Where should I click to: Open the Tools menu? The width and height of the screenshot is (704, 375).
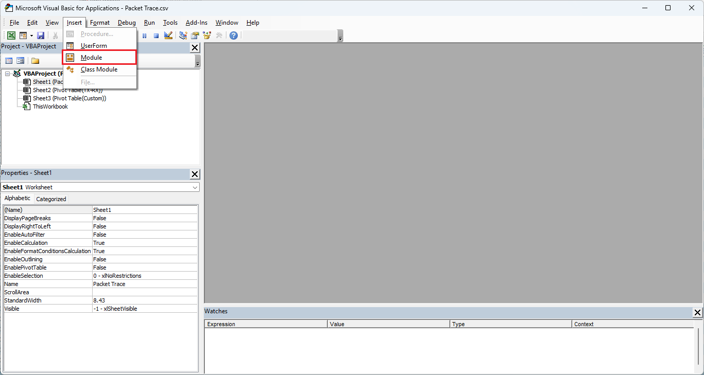(x=170, y=23)
